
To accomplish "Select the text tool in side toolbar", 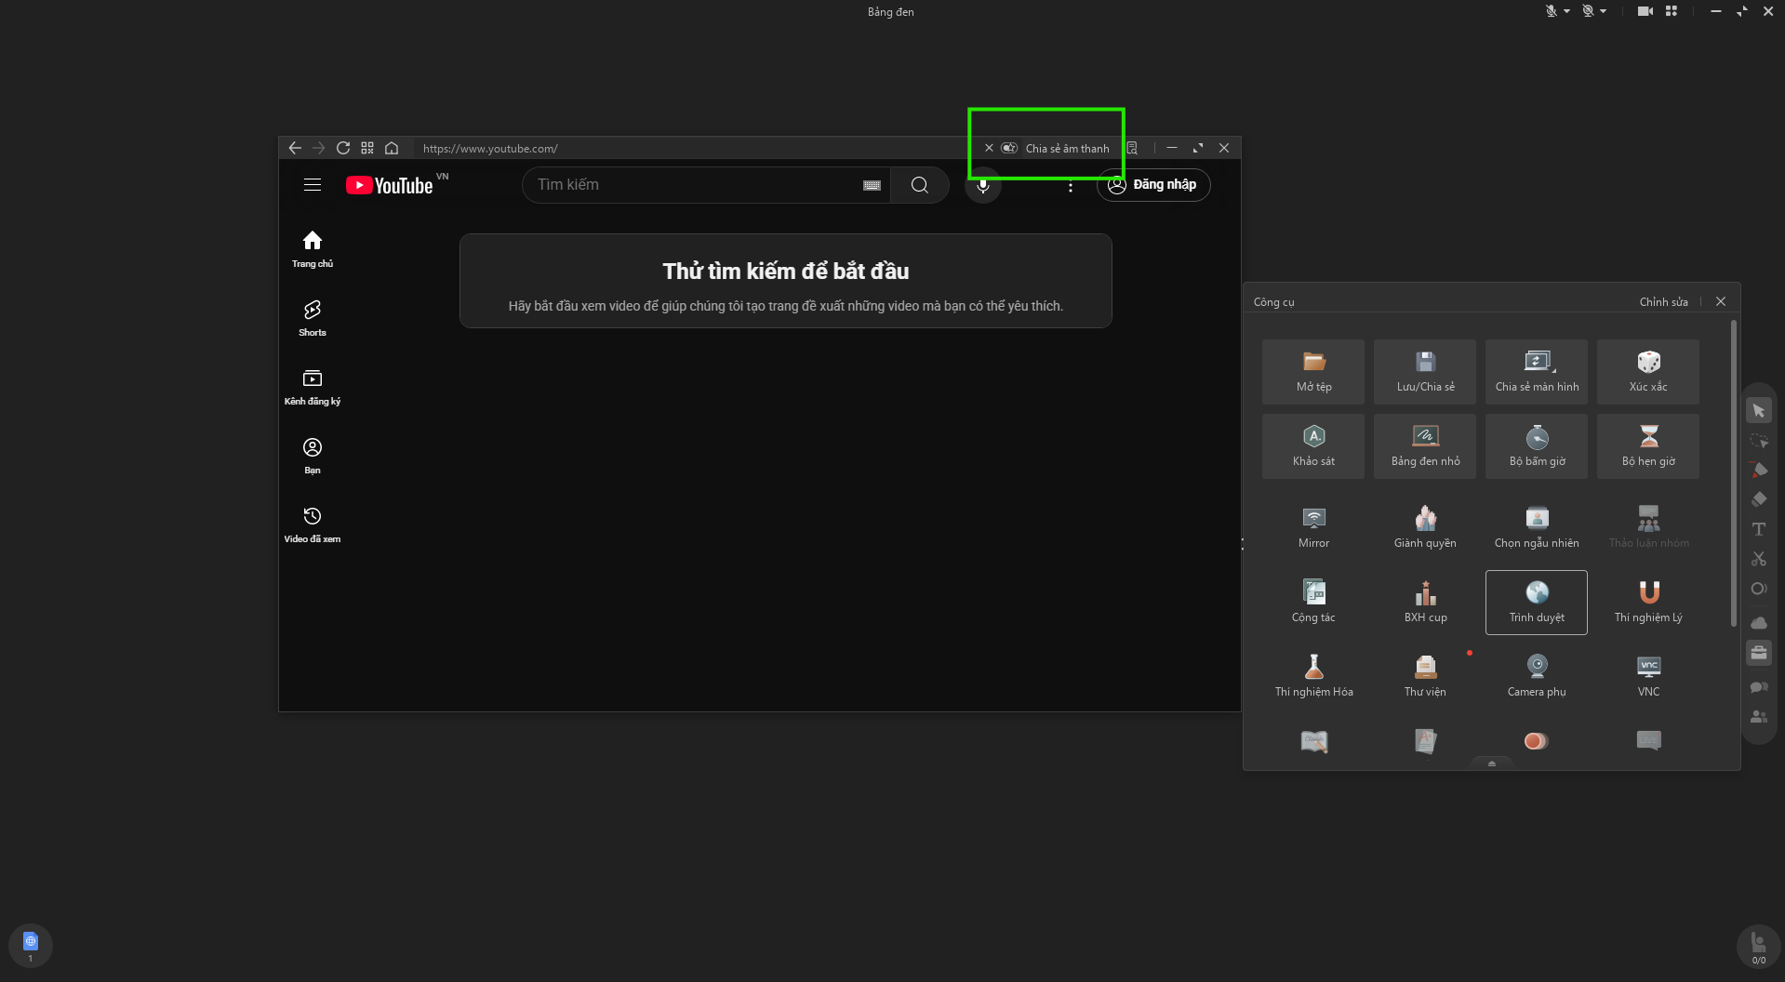I will 1758,529.
